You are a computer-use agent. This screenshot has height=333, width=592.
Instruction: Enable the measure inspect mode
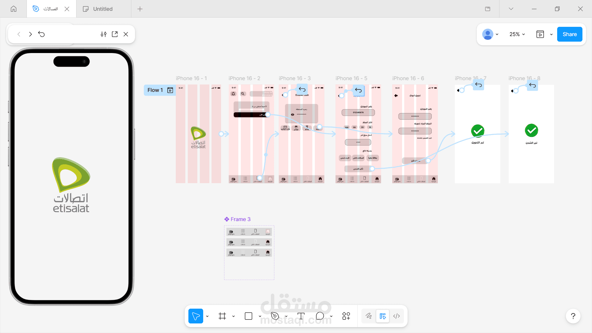(383, 316)
